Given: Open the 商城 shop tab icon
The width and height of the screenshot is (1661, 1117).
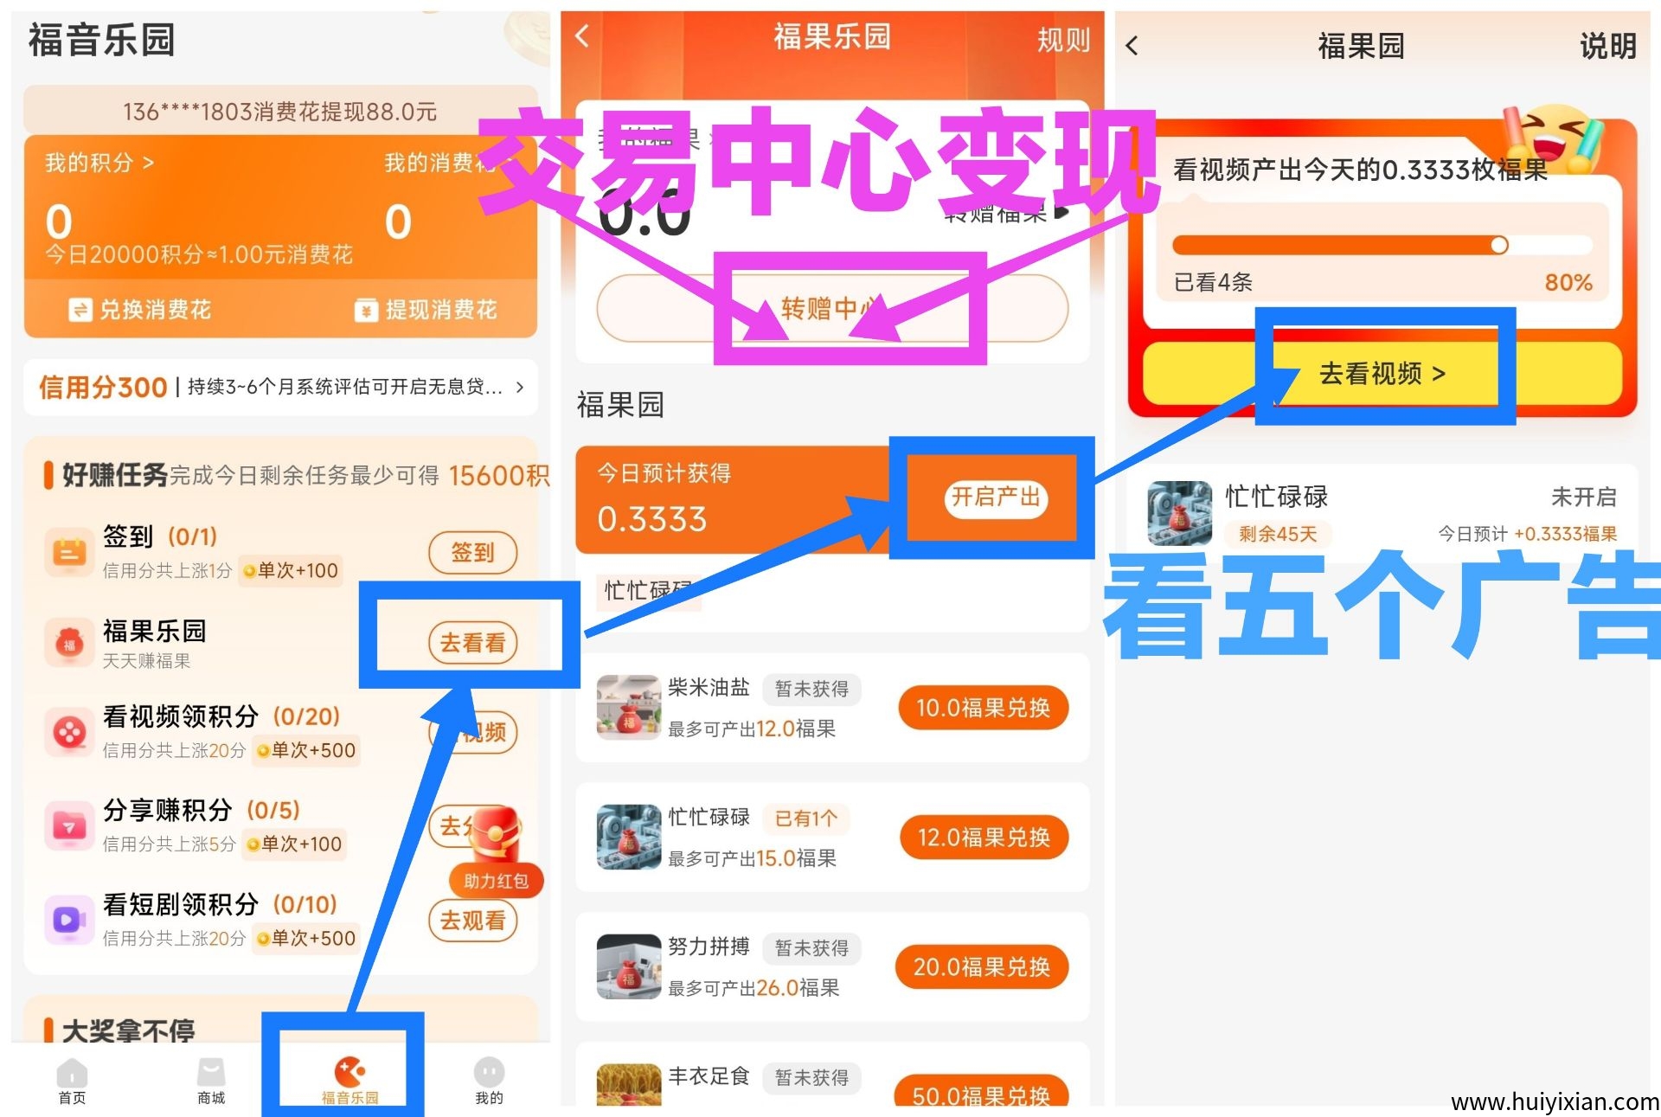Looking at the screenshot, I should [x=211, y=1073].
